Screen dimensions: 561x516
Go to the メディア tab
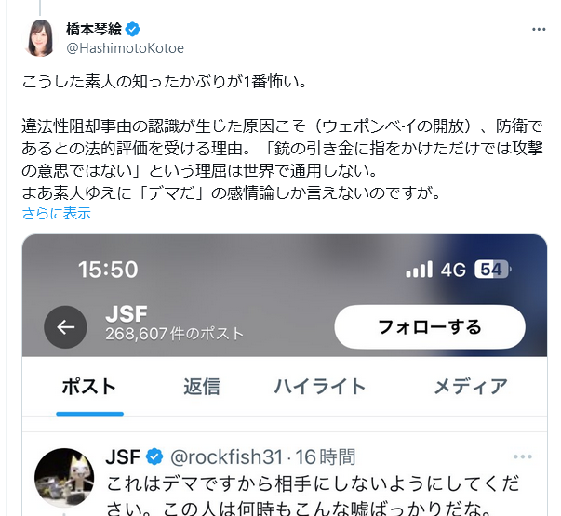click(x=471, y=387)
